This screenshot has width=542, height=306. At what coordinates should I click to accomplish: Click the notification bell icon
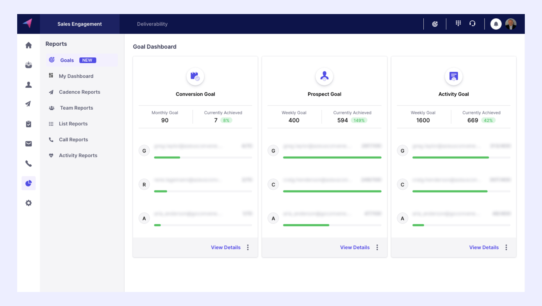click(x=496, y=24)
